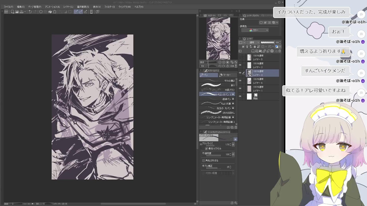This screenshot has height=206, width=367.
Task: Toggle snap to ruler icon
Action: [76, 12]
